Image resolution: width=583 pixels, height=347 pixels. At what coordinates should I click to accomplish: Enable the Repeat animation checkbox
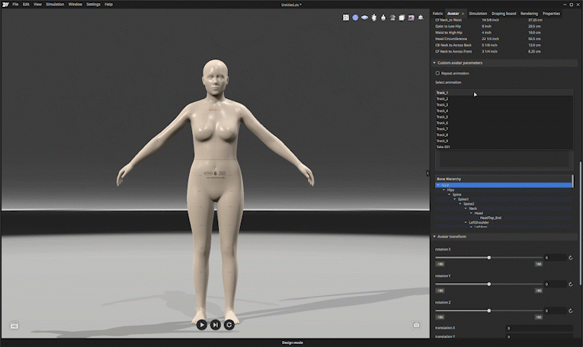[437, 73]
